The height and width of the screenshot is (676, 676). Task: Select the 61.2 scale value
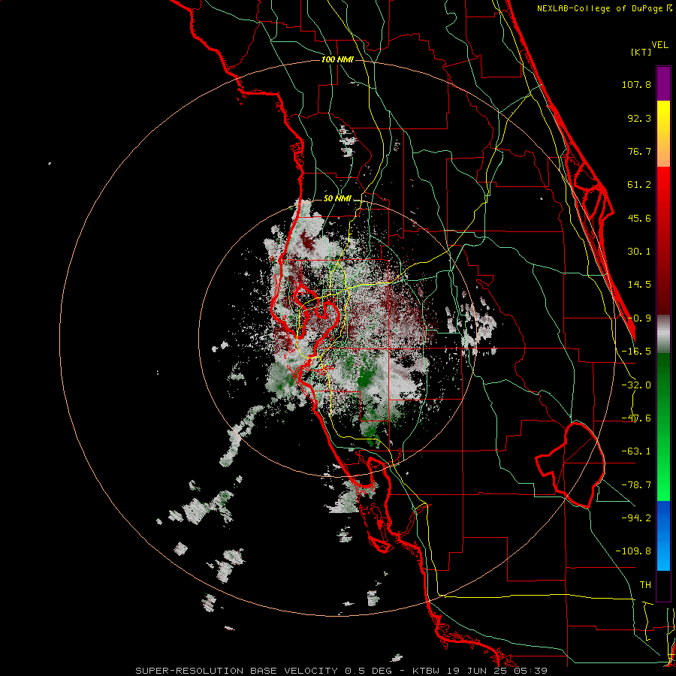(x=639, y=185)
